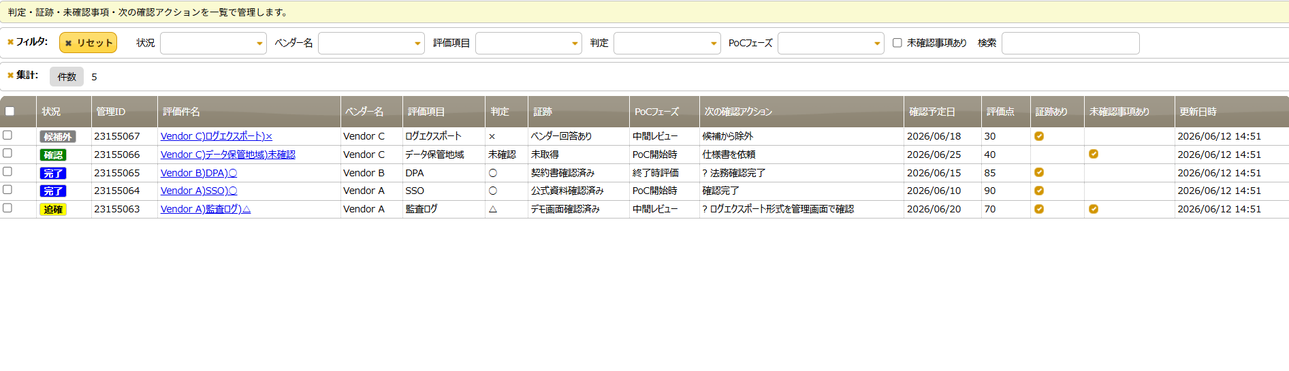The image size is (1289, 371).
Task: Click the 確認 status badge
Action: (x=53, y=155)
